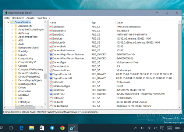Click the touch keyboard tray icon
The width and height of the screenshot is (184, 132).
(170, 128)
